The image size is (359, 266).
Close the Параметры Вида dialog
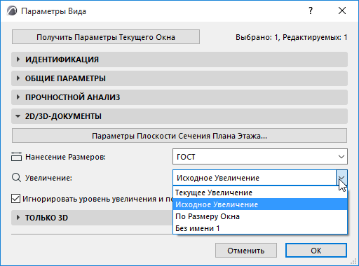(x=342, y=10)
